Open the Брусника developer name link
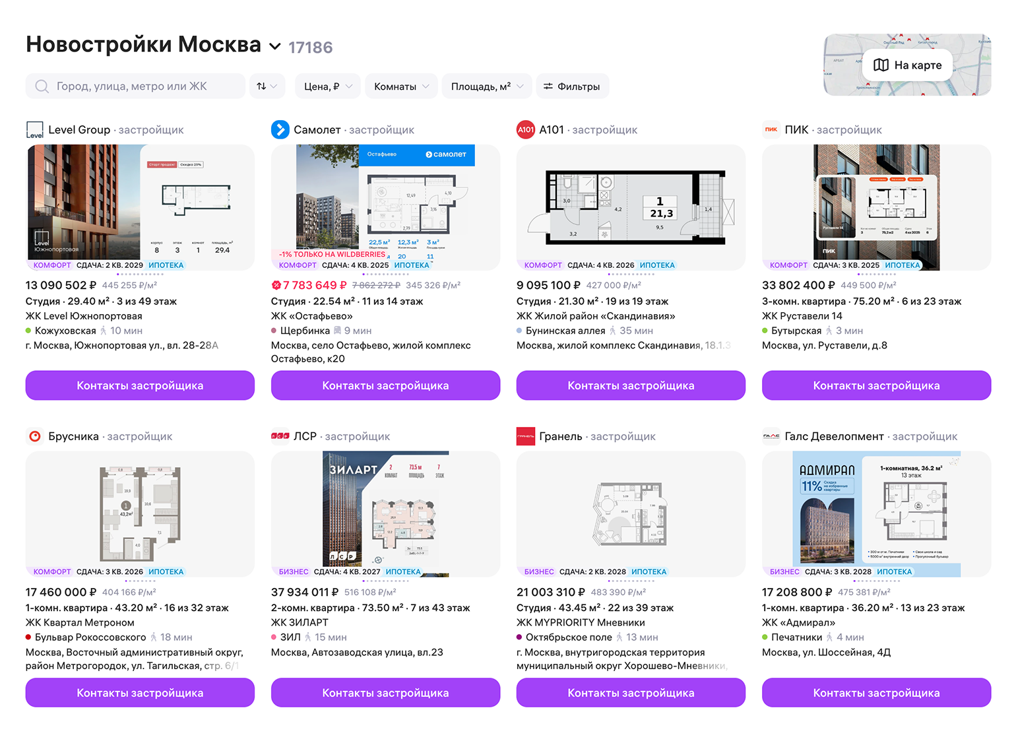 pyautogui.click(x=73, y=436)
